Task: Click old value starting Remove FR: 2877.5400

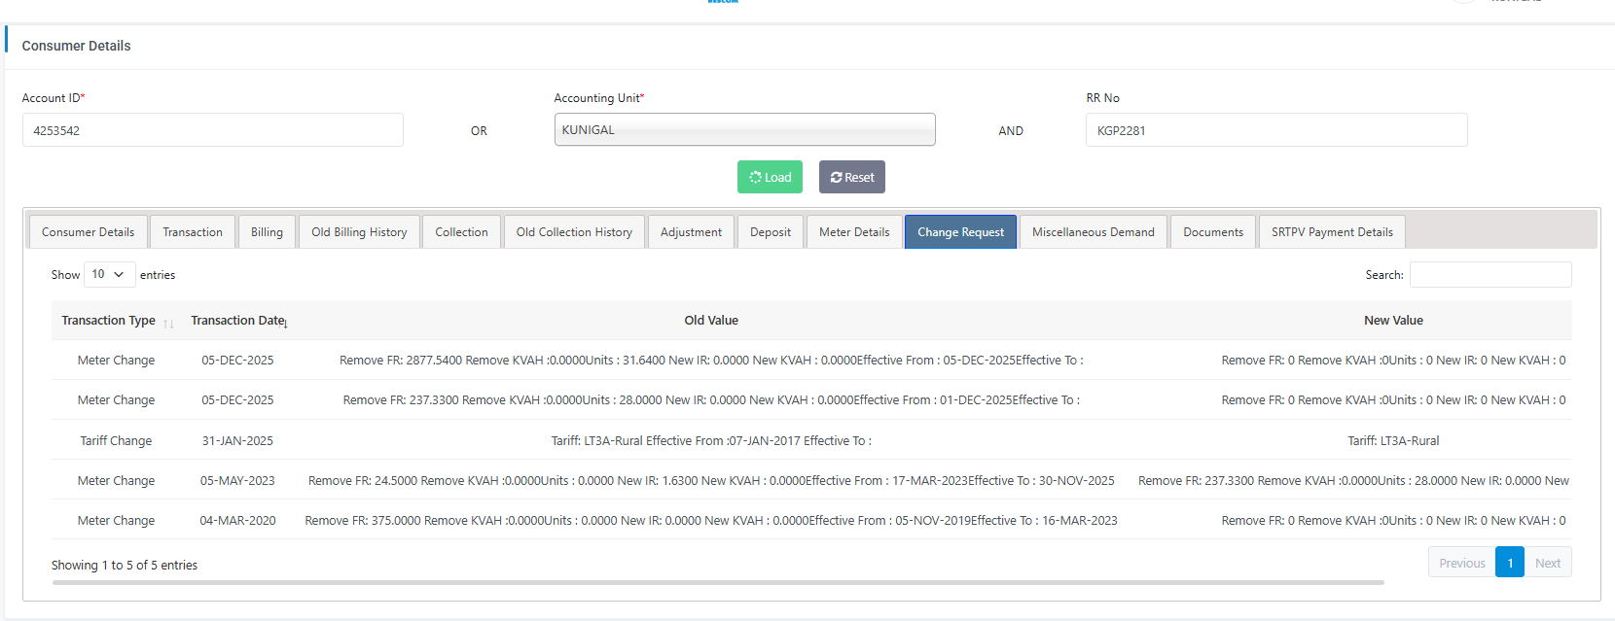Action: pos(711,361)
